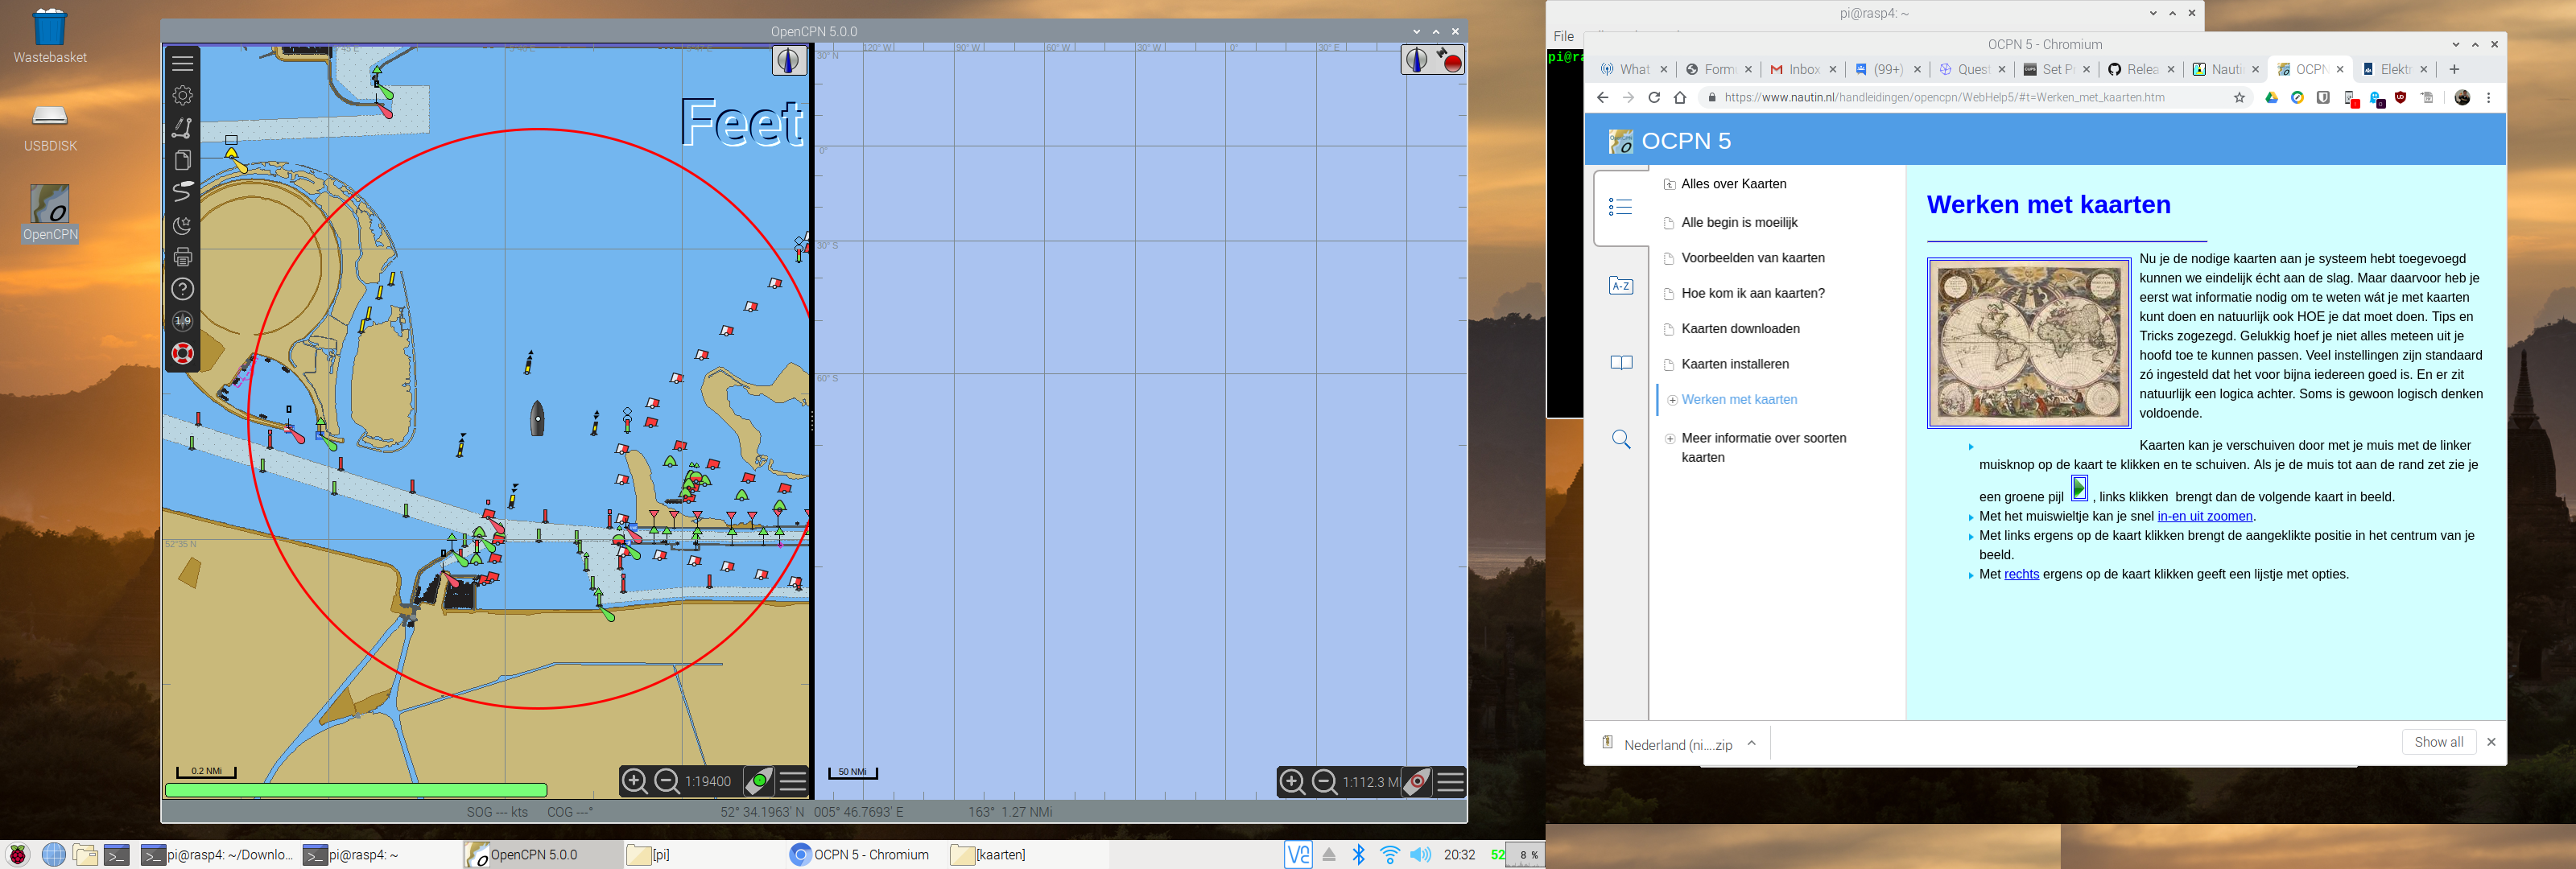The image size is (2576, 869).
Task: Switch to the Inbox Gmail tab
Action: [x=1803, y=69]
